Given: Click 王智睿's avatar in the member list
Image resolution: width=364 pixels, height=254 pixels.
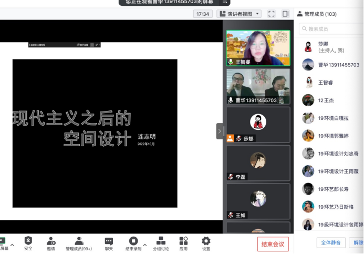Looking at the screenshot, I should coord(308,83).
